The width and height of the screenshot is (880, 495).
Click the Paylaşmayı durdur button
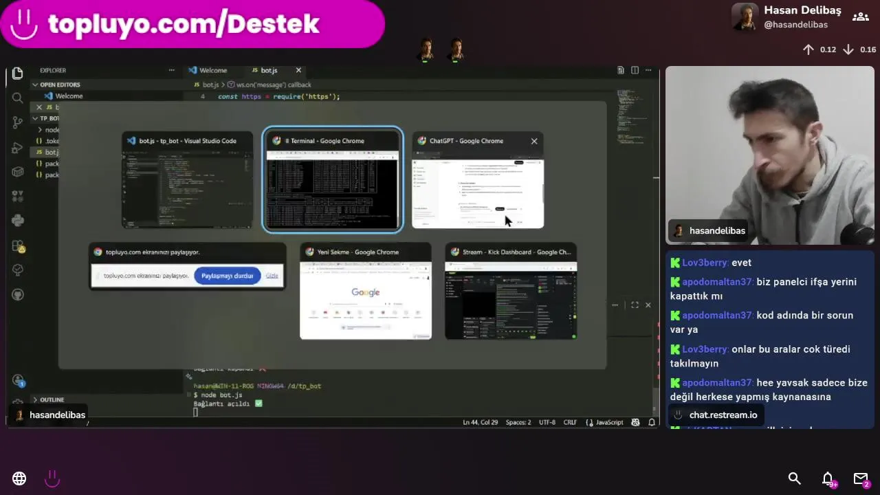click(228, 276)
